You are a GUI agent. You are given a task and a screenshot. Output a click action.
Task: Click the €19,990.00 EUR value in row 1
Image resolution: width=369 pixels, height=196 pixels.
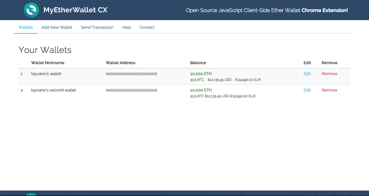(x=248, y=80)
